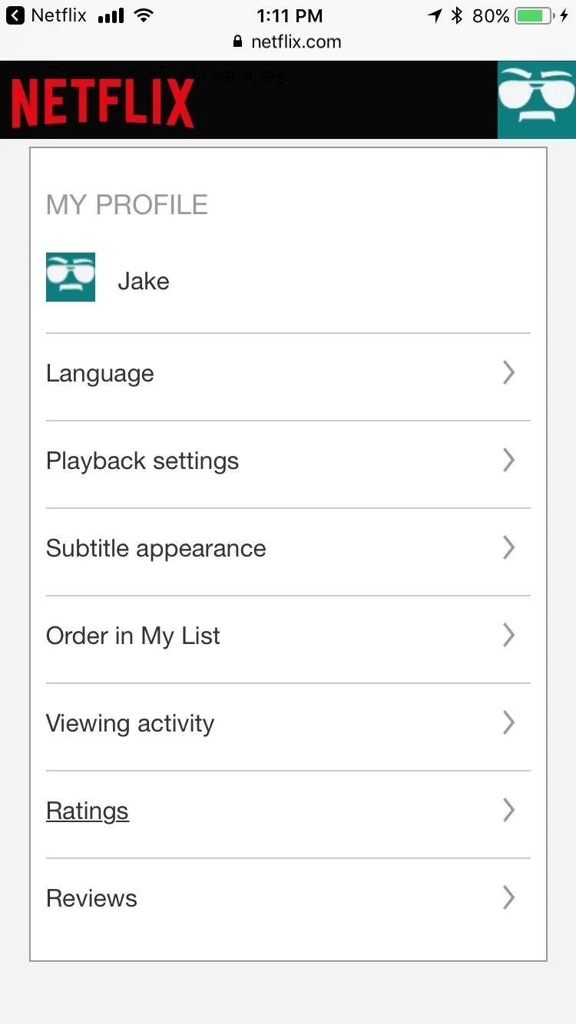Tap the padlock icon beside netflix.com
The height and width of the screenshot is (1024, 576).
(238, 41)
